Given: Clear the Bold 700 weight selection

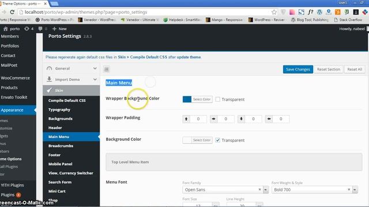Looking at the screenshot, I should click(x=349, y=189).
